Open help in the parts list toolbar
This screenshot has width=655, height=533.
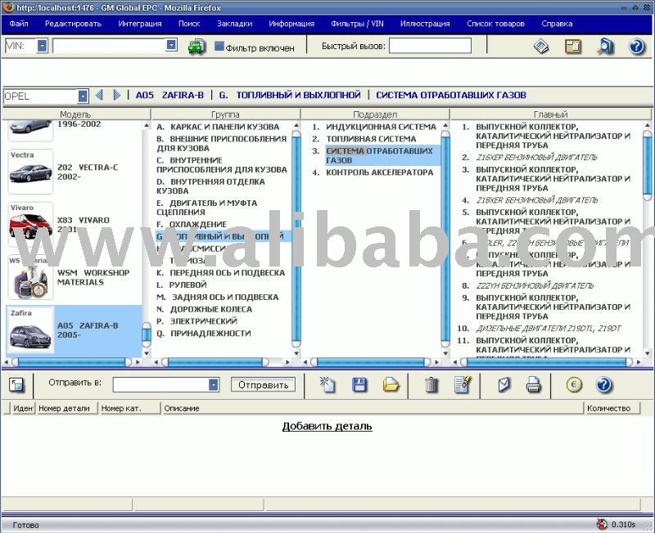604,384
